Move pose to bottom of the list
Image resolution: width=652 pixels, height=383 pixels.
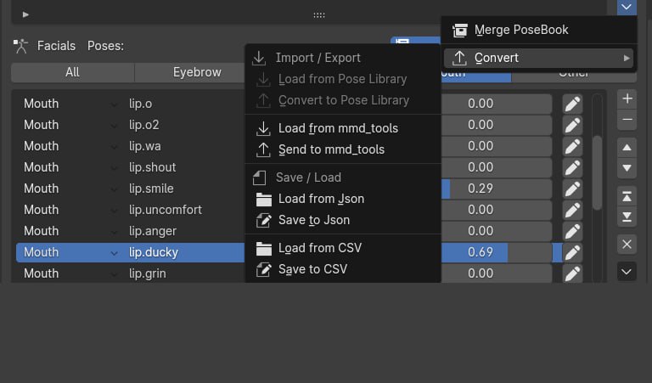pyautogui.click(x=627, y=217)
